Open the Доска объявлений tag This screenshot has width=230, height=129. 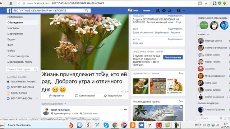coord(143,33)
